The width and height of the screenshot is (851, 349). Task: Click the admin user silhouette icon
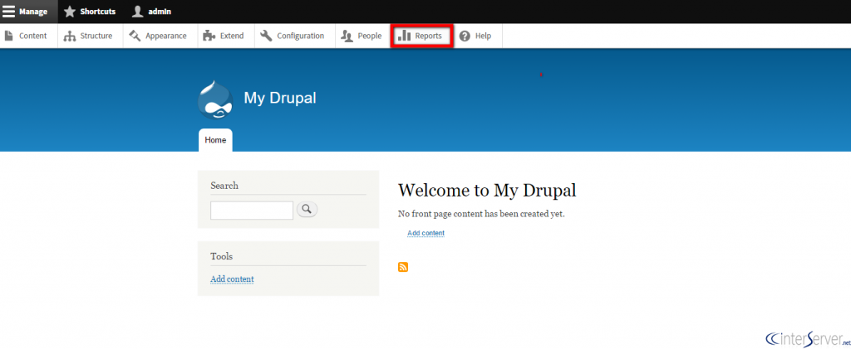click(138, 12)
